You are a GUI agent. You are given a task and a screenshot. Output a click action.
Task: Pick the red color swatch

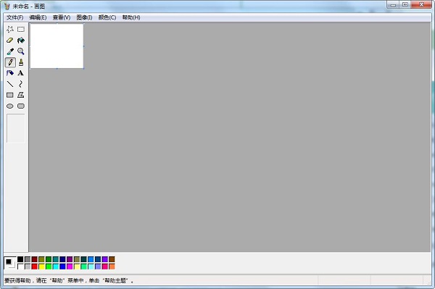pyautogui.click(x=34, y=267)
